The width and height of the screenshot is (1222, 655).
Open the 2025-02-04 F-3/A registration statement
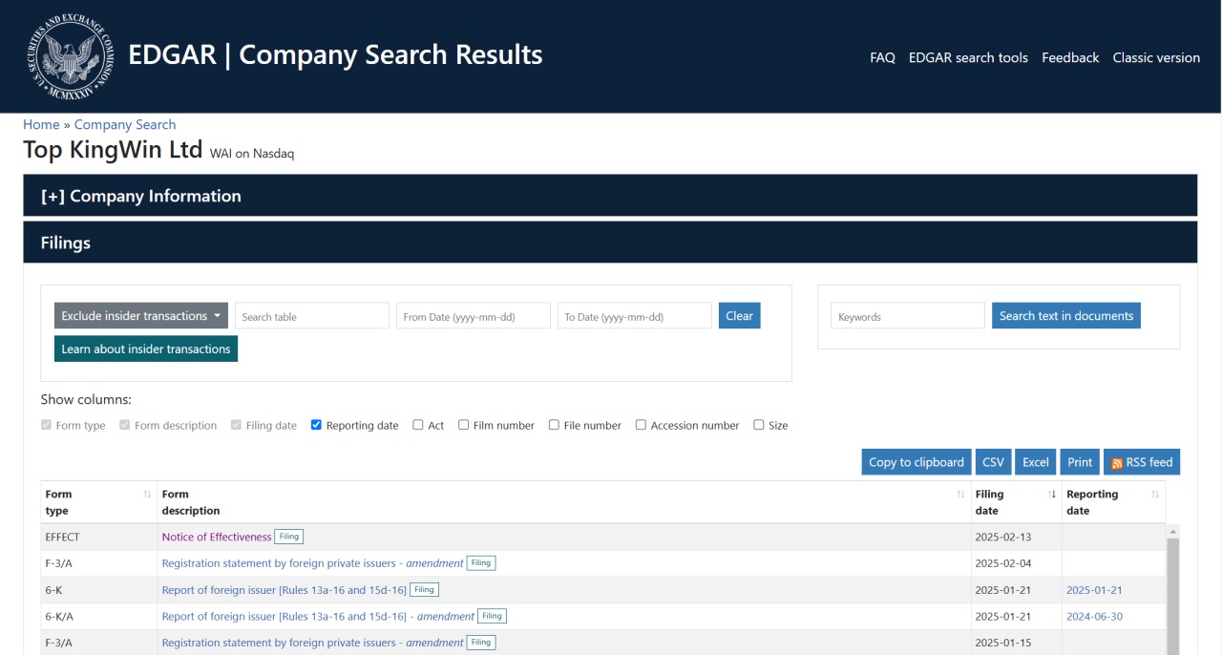click(x=313, y=563)
